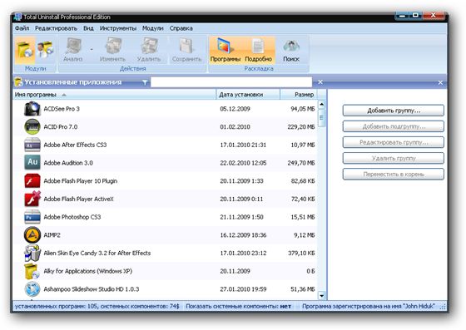Open the Модули menu

point(153,28)
